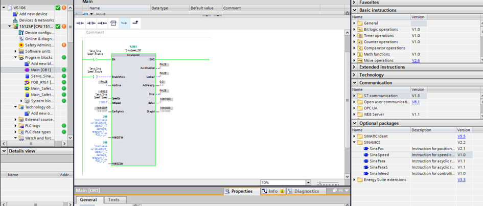Expand the Details view panel
483x206 pixels.
pyautogui.click(x=4, y=151)
